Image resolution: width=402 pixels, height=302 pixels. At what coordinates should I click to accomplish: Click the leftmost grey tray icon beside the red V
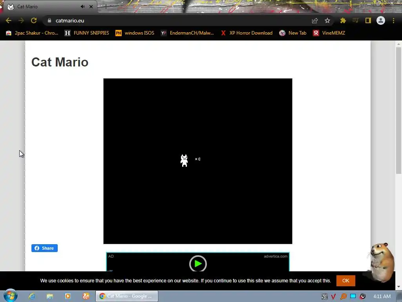click(x=324, y=296)
